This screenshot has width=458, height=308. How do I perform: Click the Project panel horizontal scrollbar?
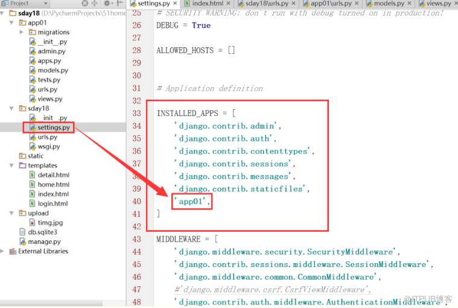coord(51,303)
